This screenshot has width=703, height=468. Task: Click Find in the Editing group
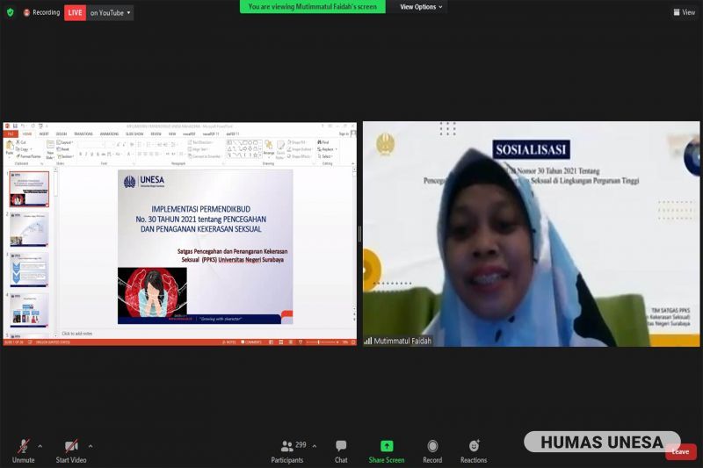(323, 142)
